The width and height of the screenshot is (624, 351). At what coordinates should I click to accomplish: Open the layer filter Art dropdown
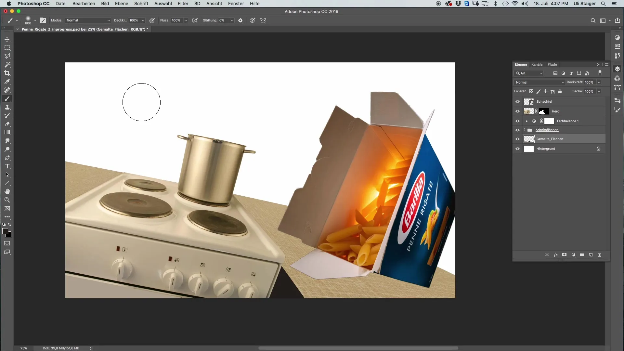tap(529, 73)
